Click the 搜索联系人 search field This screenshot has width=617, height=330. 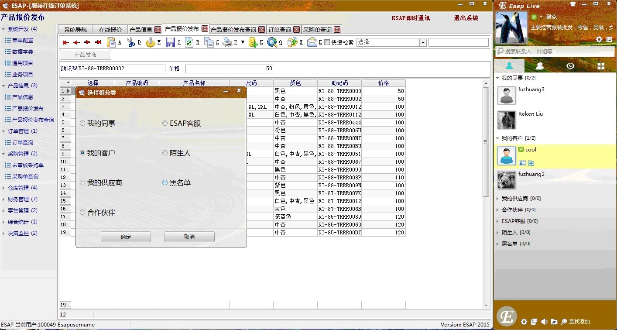pyautogui.click(x=554, y=52)
